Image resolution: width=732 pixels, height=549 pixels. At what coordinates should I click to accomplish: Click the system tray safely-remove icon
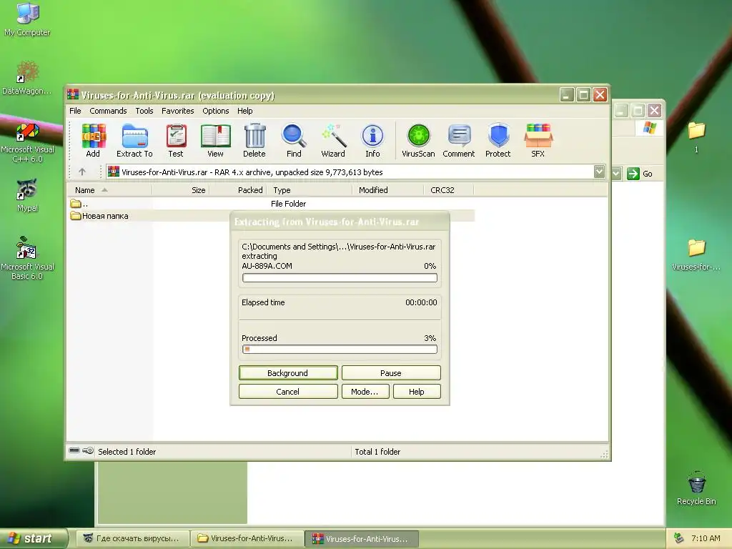click(x=679, y=538)
